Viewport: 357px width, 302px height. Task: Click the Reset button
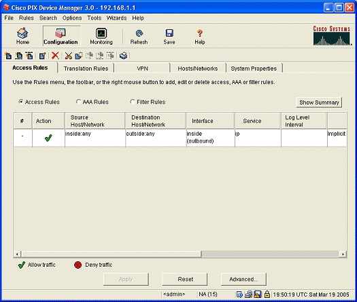[x=186, y=280]
